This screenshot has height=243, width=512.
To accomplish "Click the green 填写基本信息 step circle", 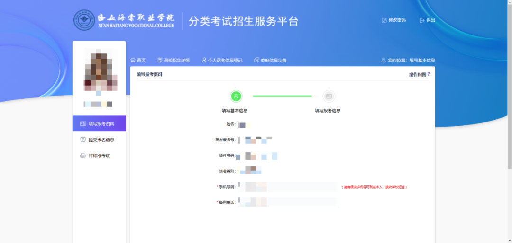I will 236,96.
